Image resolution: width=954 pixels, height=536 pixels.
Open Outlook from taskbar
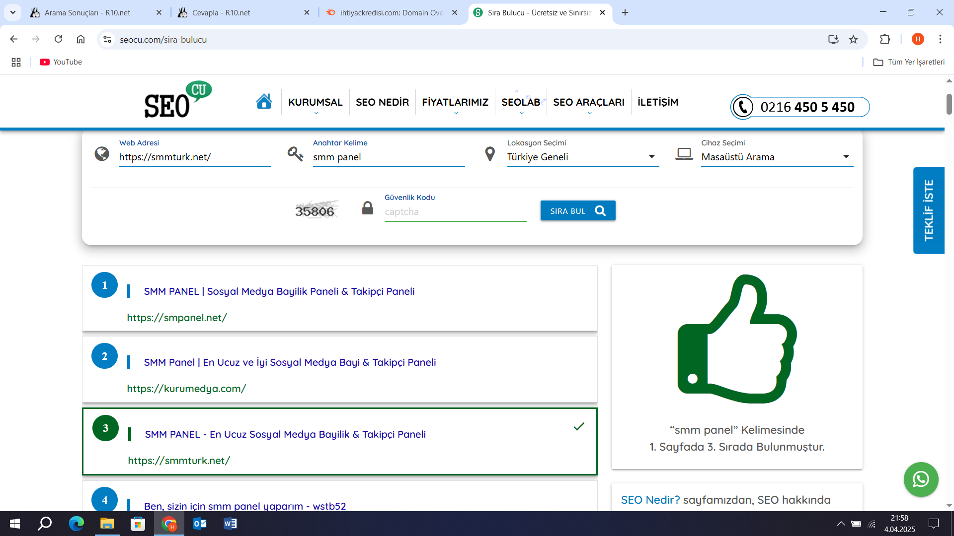point(199,524)
